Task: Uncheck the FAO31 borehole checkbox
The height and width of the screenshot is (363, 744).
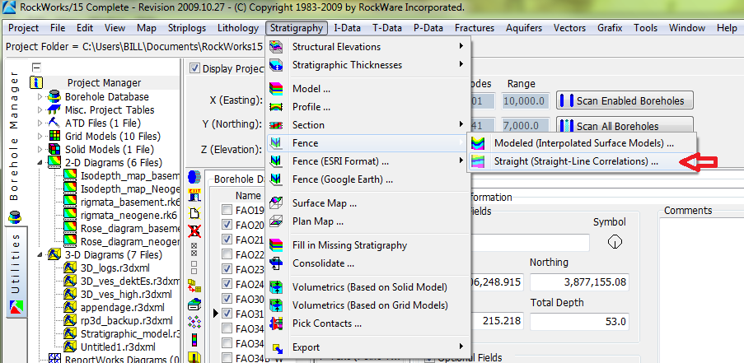Action: pyautogui.click(x=227, y=314)
